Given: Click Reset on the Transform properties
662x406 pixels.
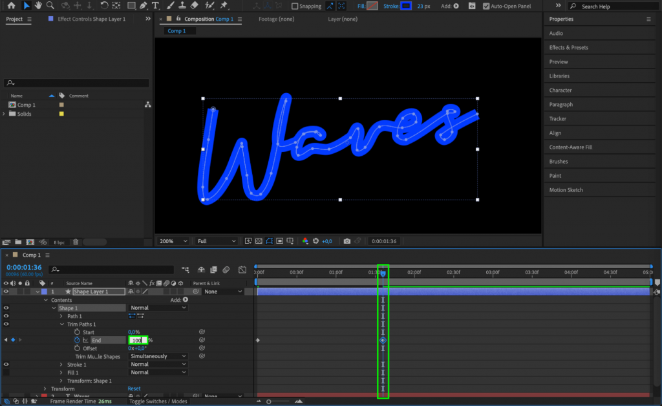Looking at the screenshot, I should click(134, 389).
